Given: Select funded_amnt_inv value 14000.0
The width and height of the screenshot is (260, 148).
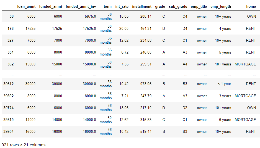Looking at the screenshot, I should [x=89, y=120].
